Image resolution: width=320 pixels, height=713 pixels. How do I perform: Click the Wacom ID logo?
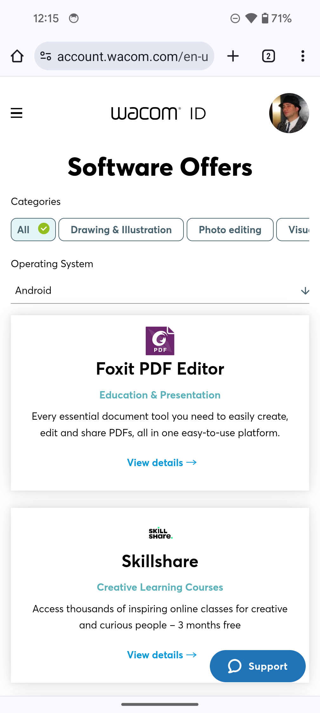point(158,113)
